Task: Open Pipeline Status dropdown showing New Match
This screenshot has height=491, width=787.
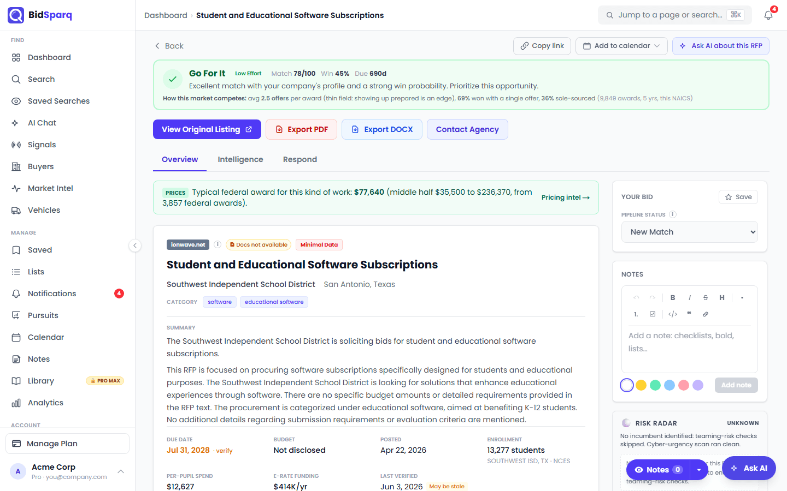Action: pyautogui.click(x=690, y=232)
